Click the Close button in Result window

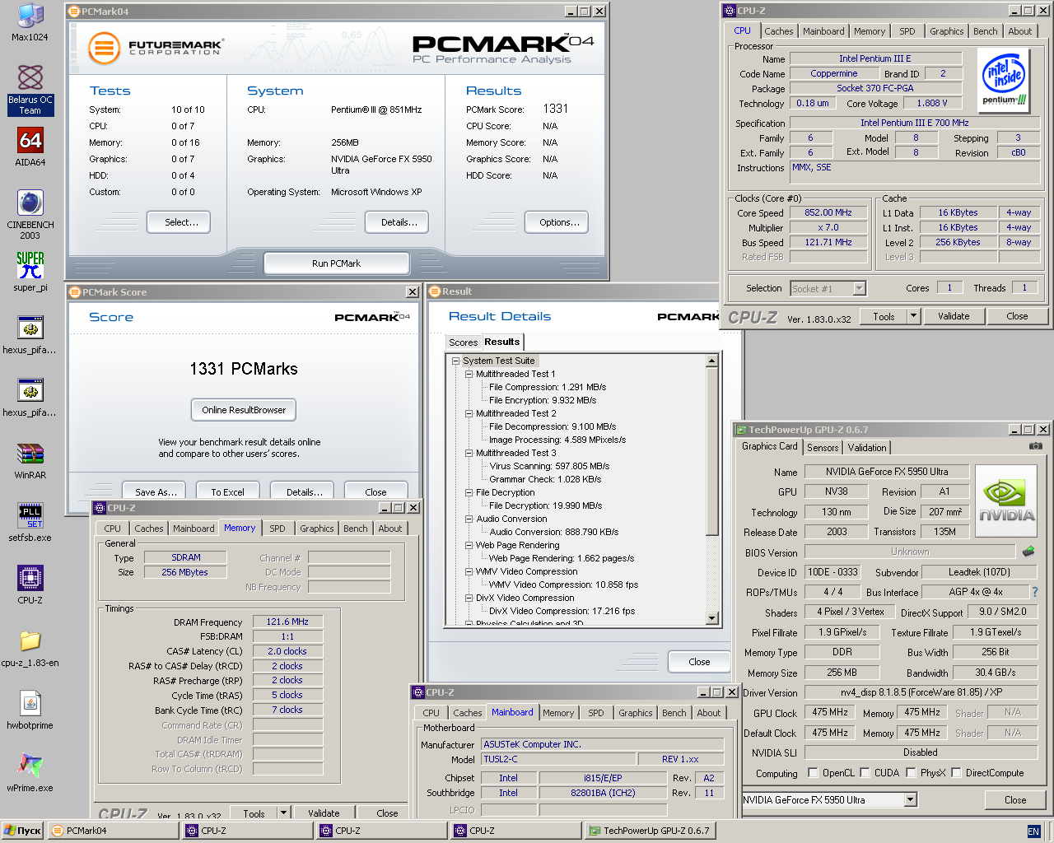[699, 662]
